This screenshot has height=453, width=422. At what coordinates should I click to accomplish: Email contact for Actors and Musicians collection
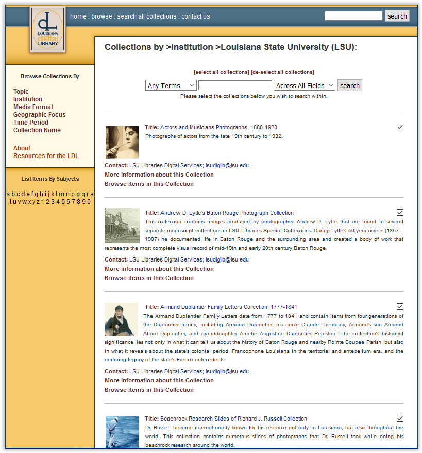[227, 166]
